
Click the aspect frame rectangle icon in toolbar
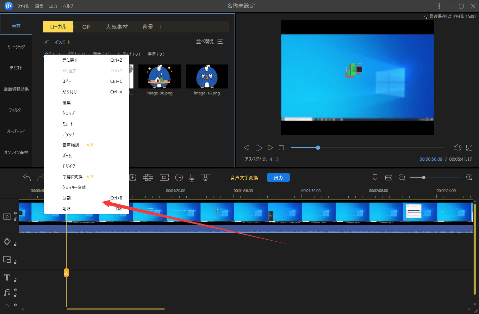tap(164, 178)
